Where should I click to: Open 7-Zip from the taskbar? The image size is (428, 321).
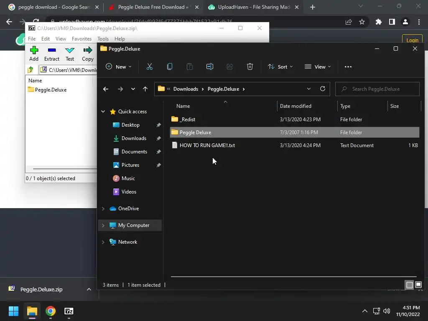coord(69,311)
